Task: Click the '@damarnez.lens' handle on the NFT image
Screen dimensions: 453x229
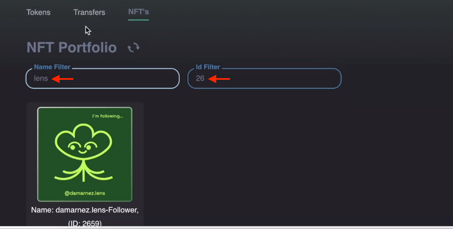Action: [85, 193]
